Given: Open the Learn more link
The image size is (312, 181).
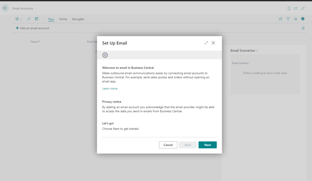Looking at the screenshot, I should tap(110, 88).
